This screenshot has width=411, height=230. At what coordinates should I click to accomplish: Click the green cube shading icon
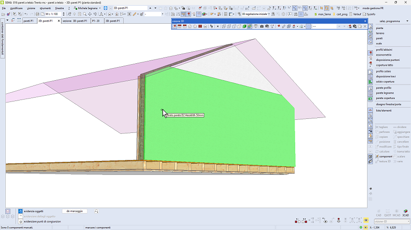tap(244, 26)
